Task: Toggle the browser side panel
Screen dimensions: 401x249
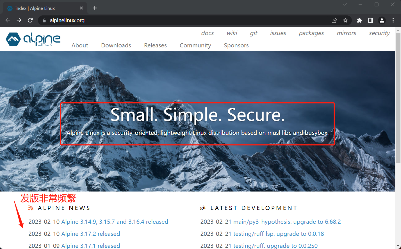Action: [x=371, y=20]
